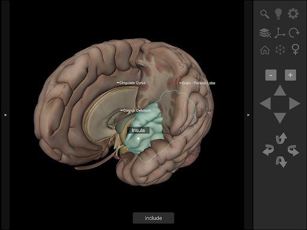This screenshot has height=230, width=307.
Task: Collapse the right tools panel chevron
Action: [248, 115]
